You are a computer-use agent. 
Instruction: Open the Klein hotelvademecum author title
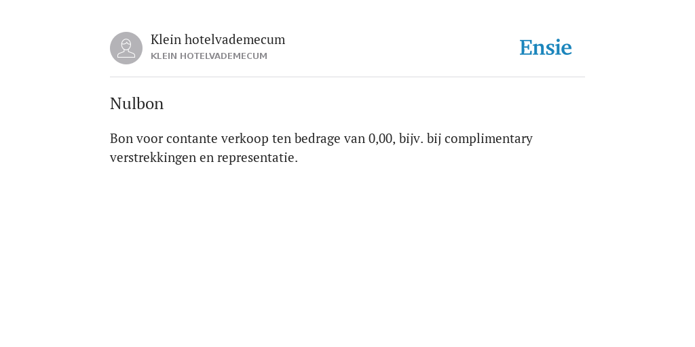point(218,39)
